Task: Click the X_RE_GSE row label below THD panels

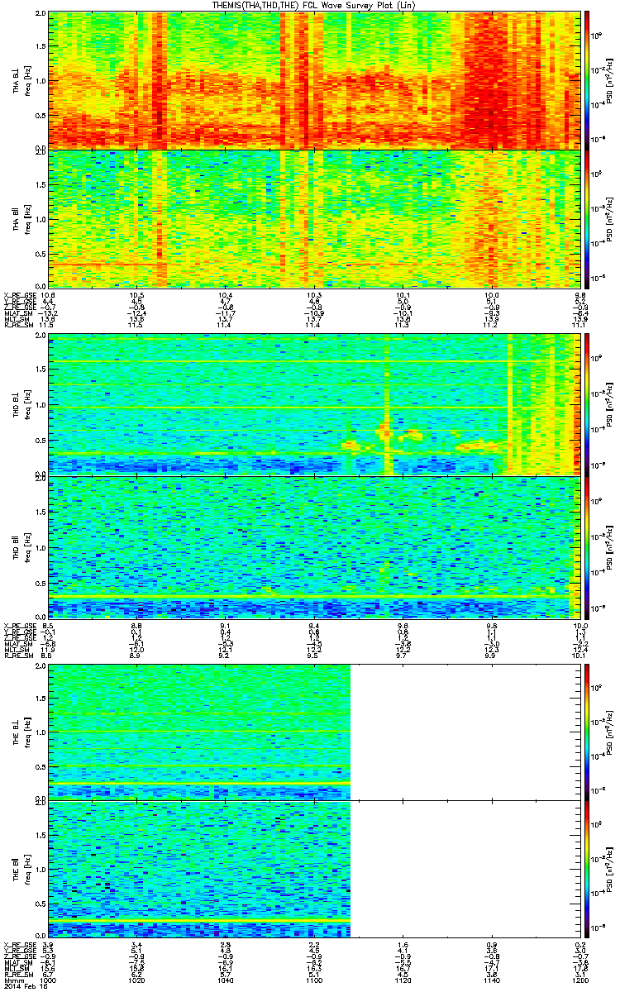Action: coord(18,626)
